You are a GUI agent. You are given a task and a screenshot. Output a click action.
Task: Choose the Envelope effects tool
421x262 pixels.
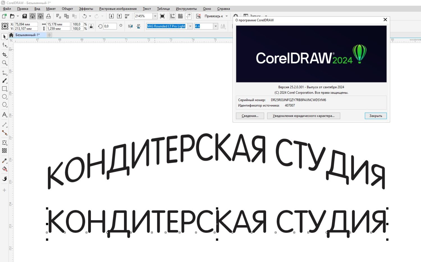4,143
